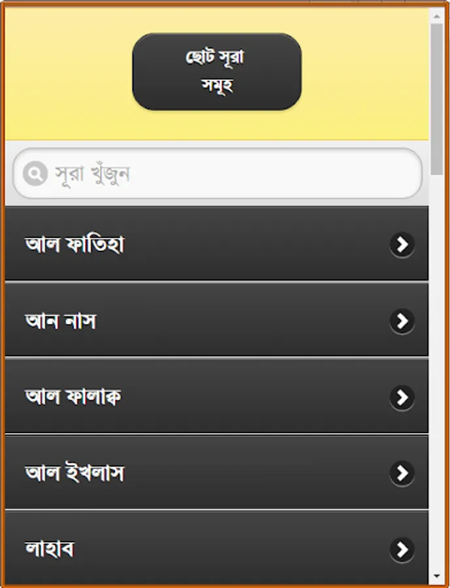The image size is (450, 588).
Task: Select the আল ইখলাস list item
Action: tap(216, 472)
